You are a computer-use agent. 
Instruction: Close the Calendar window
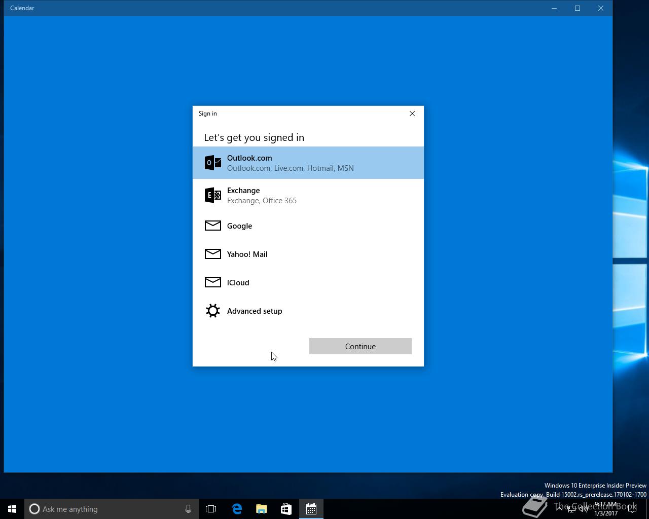click(601, 8)
